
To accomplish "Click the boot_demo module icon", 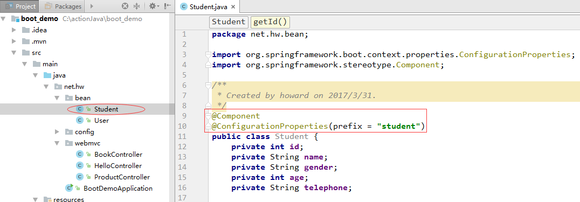I will 15,18.
